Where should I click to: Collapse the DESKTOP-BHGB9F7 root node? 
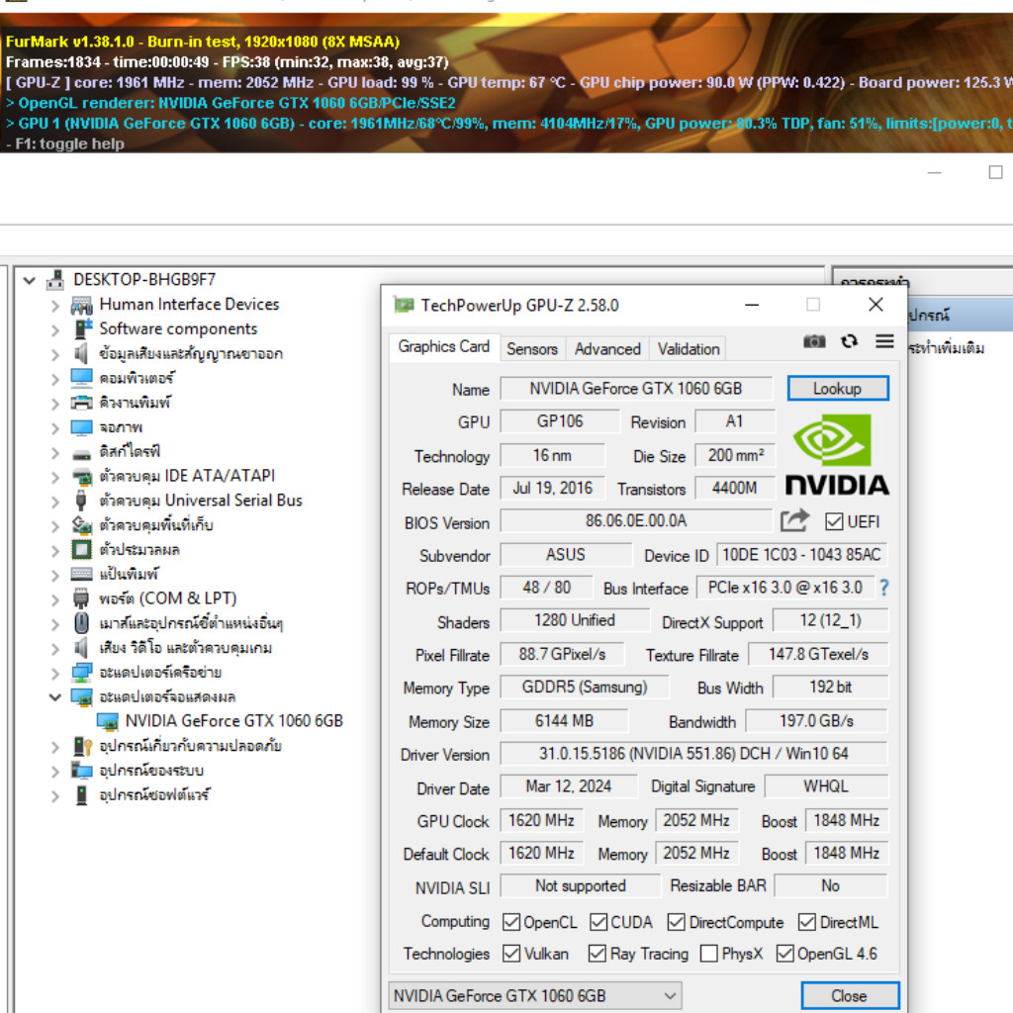pyautogui.click(x=29, y=280)
